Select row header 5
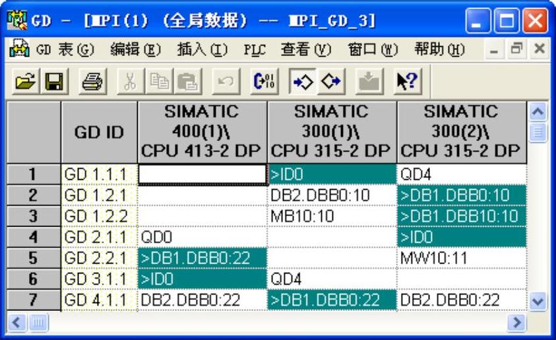 pos(34,258)
